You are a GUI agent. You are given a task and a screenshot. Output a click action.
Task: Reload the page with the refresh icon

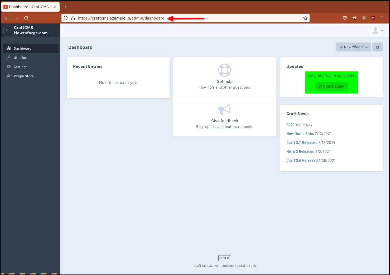26,18
